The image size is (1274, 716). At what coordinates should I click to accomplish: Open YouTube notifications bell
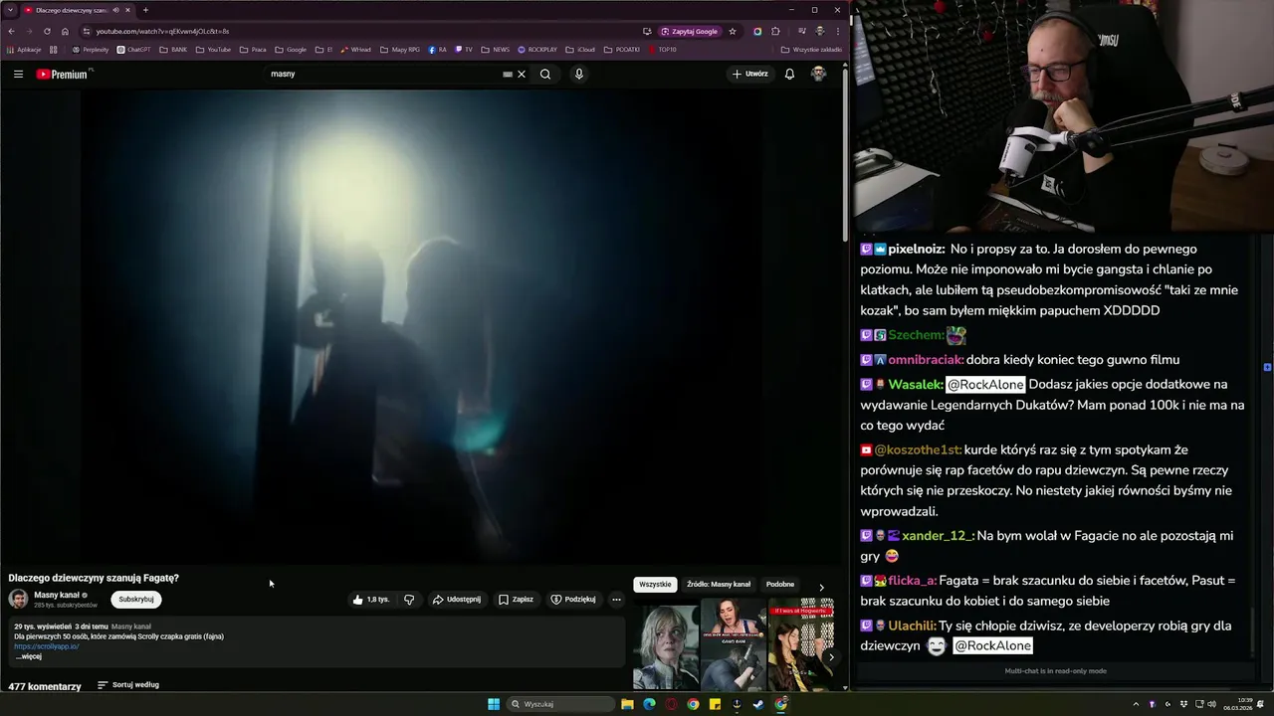pyautogui.click(x=789, y=74)
